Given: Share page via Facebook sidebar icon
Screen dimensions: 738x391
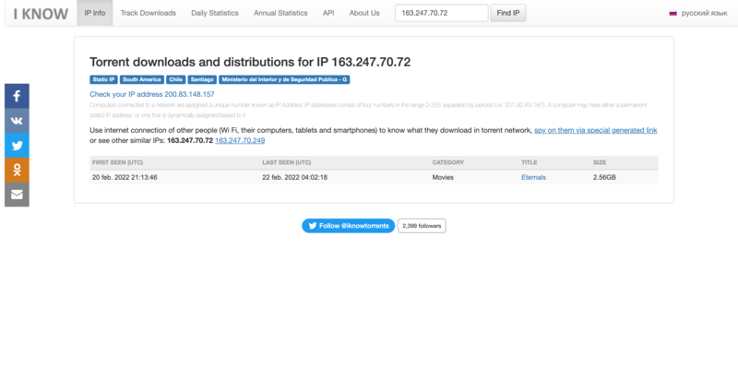Looking at the screenshot, I should click(17, 96).
